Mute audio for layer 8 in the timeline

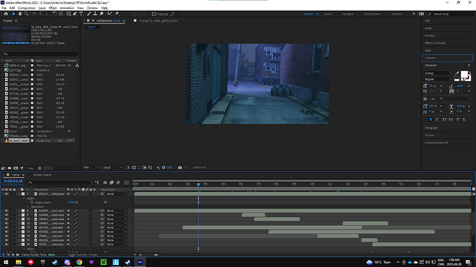7,211
